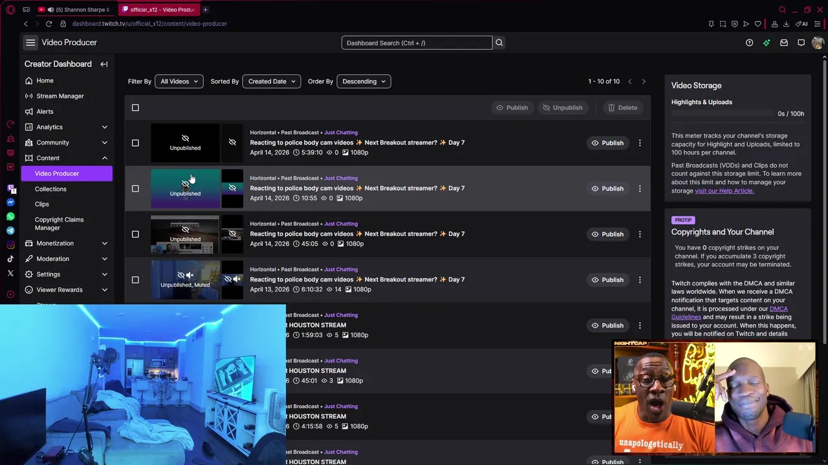Open the Opera Easy Setup sliders icon
Image resolution: width=828 pixels, height=465 pixels.
(816, 24)
